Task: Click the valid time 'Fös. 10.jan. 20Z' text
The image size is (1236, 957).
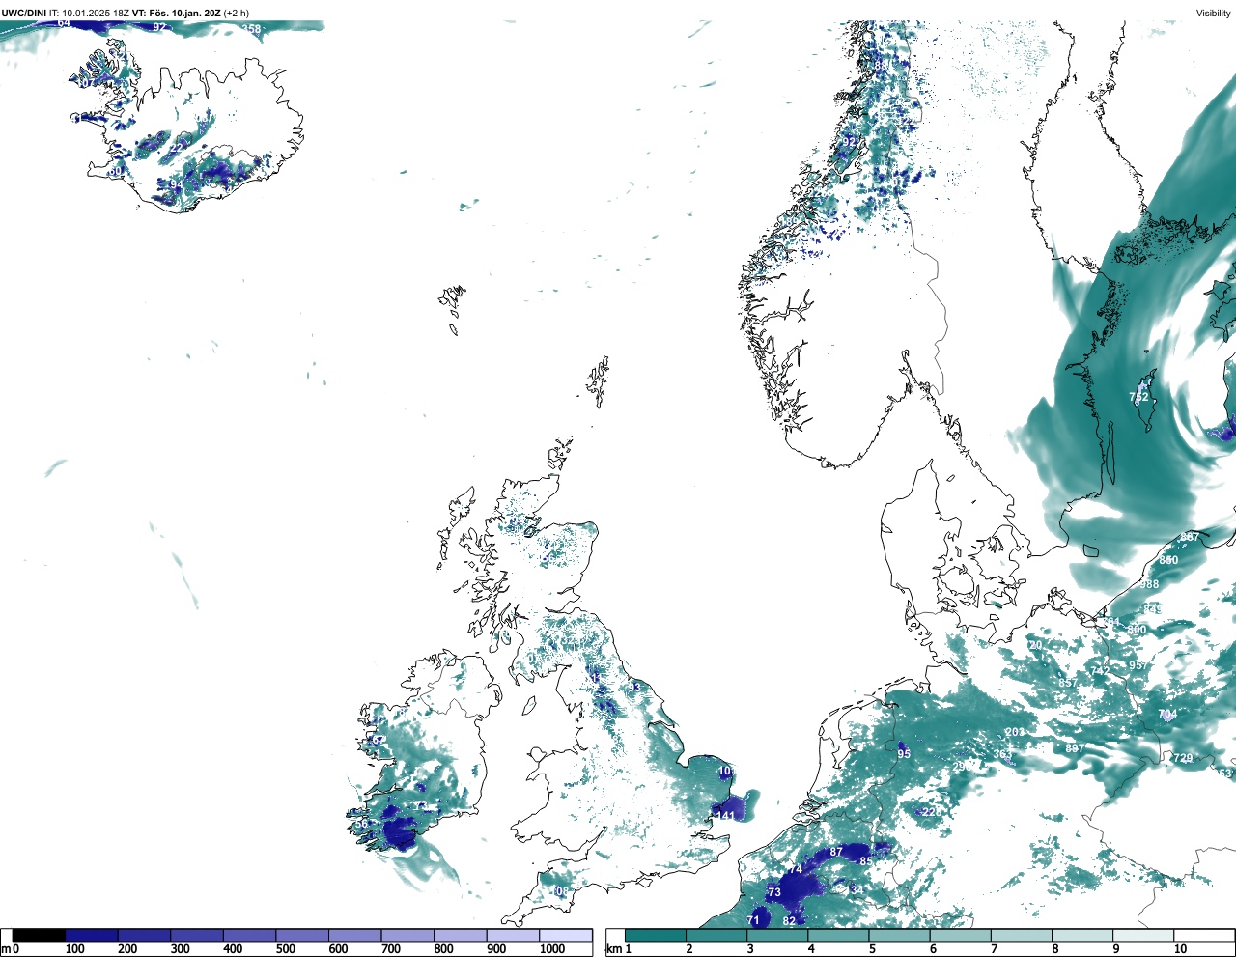Action: coord(183,13)
